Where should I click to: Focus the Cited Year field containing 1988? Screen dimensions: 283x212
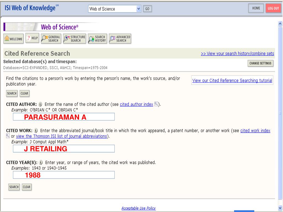click(64, 175)
